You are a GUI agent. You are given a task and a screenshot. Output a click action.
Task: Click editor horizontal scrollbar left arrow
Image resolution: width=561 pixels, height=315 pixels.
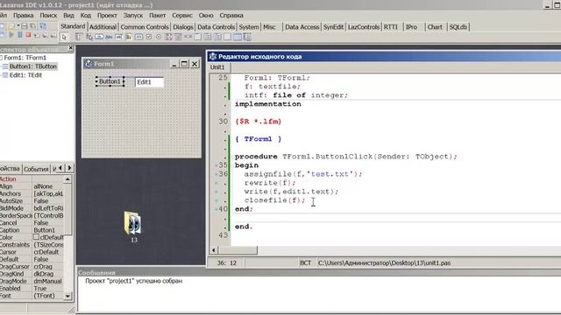coord(214,250)
